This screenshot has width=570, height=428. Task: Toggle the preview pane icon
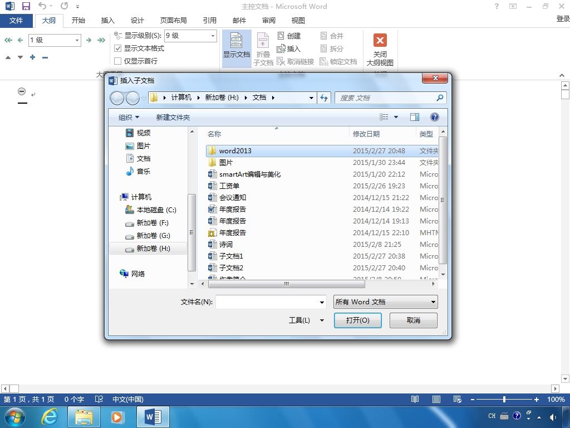[x=414, y=117]
